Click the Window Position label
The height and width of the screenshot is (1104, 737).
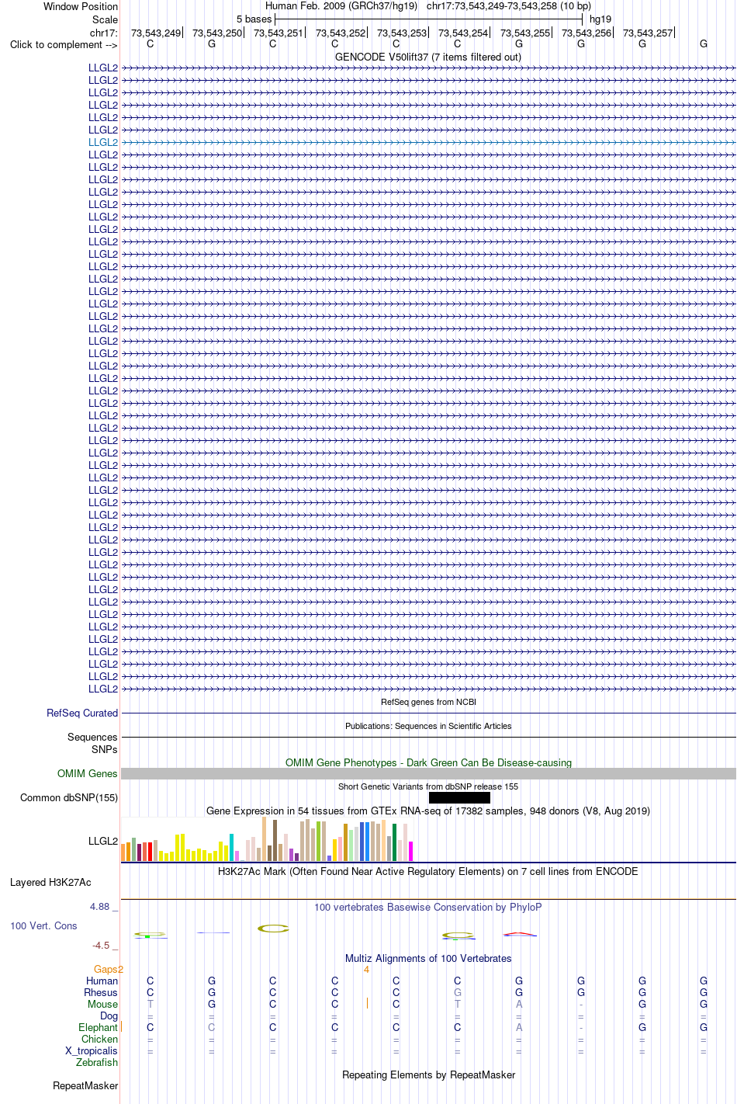pos(81,6)
